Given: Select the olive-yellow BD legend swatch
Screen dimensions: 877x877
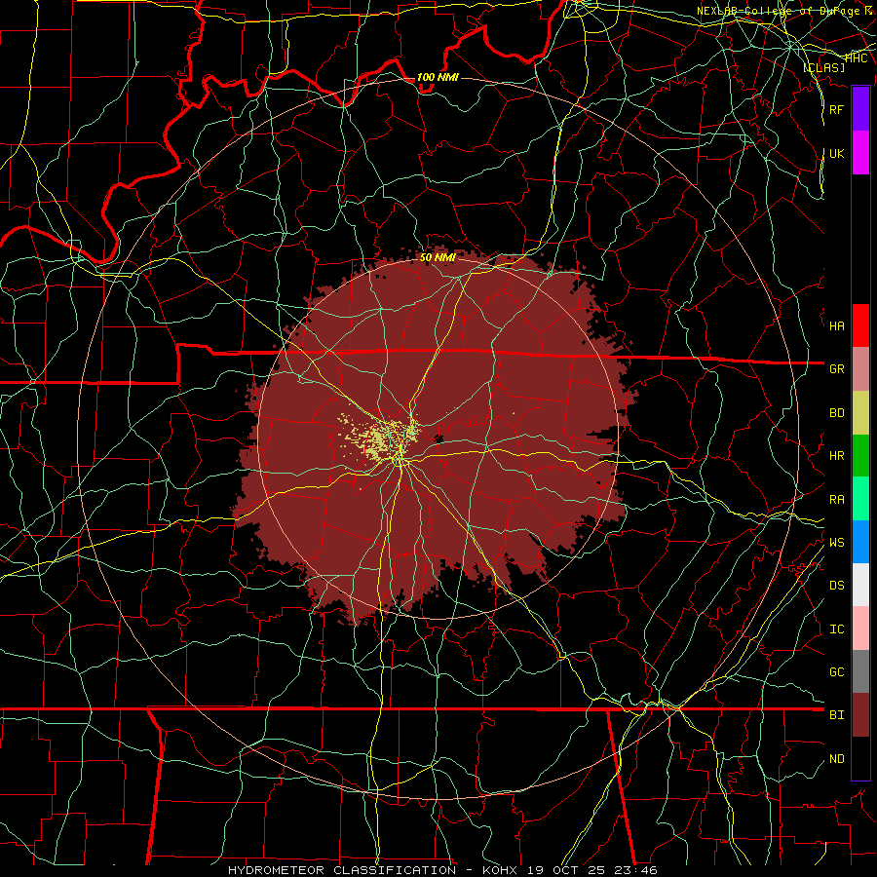Looking at the screenshot, I should (860, 413).
